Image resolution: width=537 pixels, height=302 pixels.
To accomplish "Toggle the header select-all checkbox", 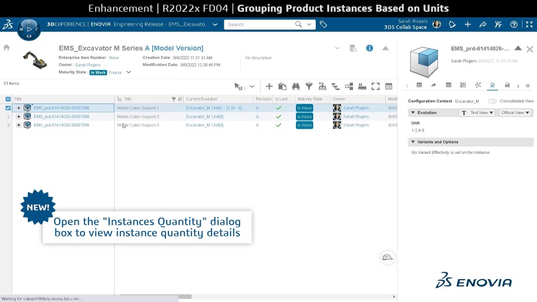I will [8, 99].
